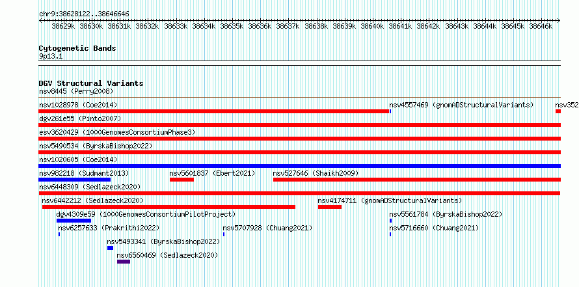Click the chr9:38628122..38646646 region label

(x=84, y=14)
